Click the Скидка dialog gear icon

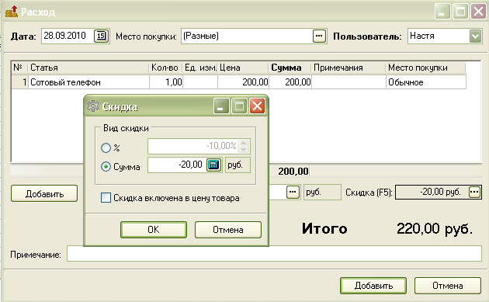pyautogui.click(x=93, y=106)
